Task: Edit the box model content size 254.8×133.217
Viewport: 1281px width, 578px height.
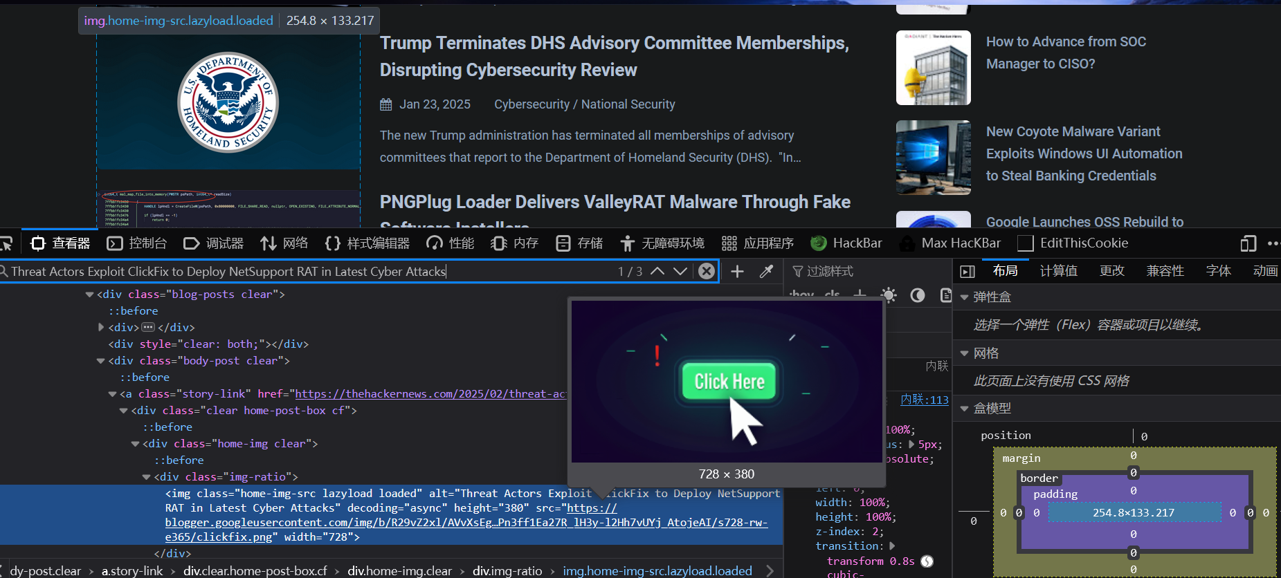Action: pos(1134,513)
